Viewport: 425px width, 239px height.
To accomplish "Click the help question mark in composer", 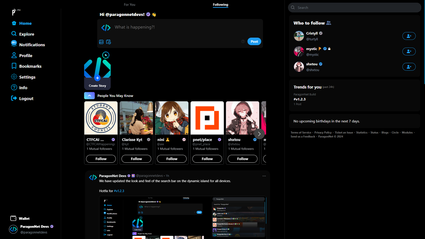I will pyautogui.click(x=243, y=41).
